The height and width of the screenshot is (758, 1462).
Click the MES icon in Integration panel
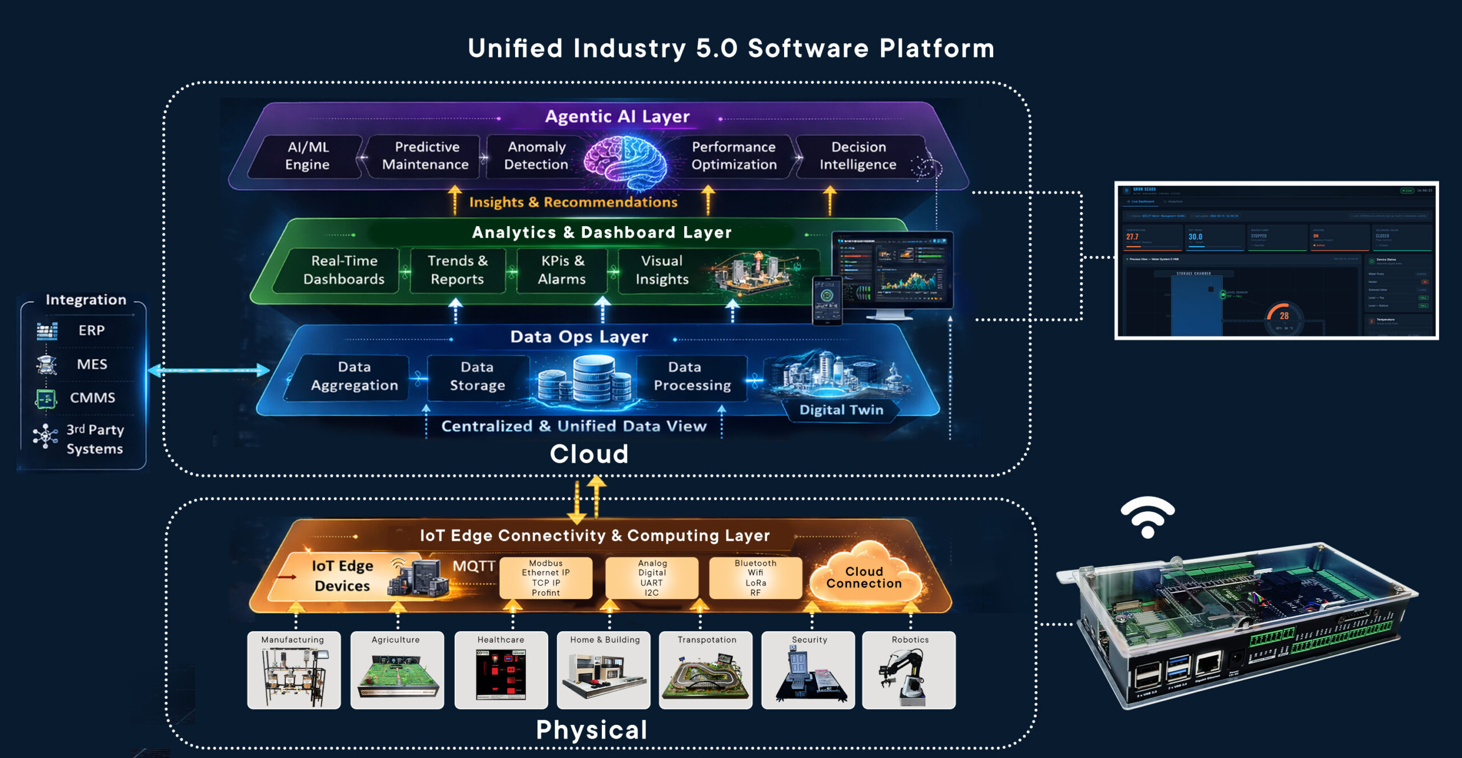click(47, 364)
